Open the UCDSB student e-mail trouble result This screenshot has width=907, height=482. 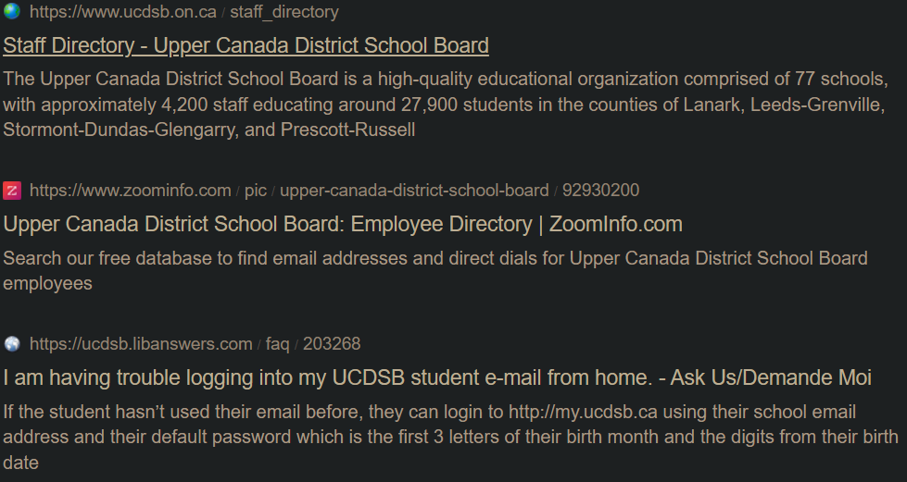coord(437,377)
